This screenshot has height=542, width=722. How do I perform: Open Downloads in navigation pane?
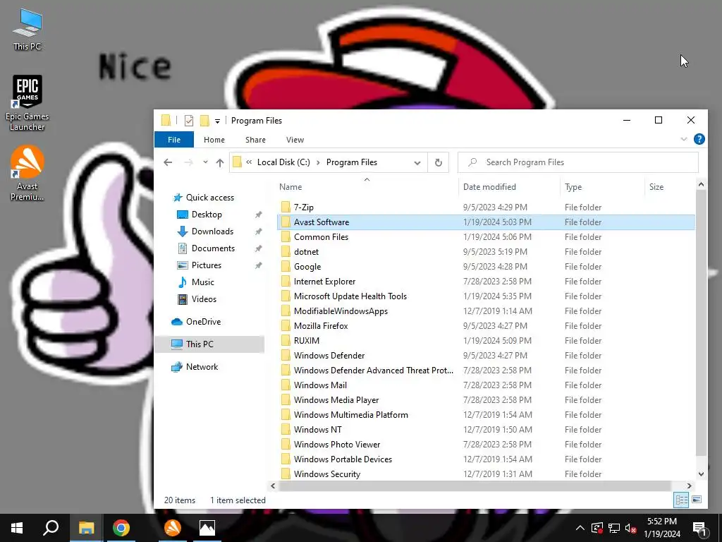pyautogui.click(x=212, y=231)
